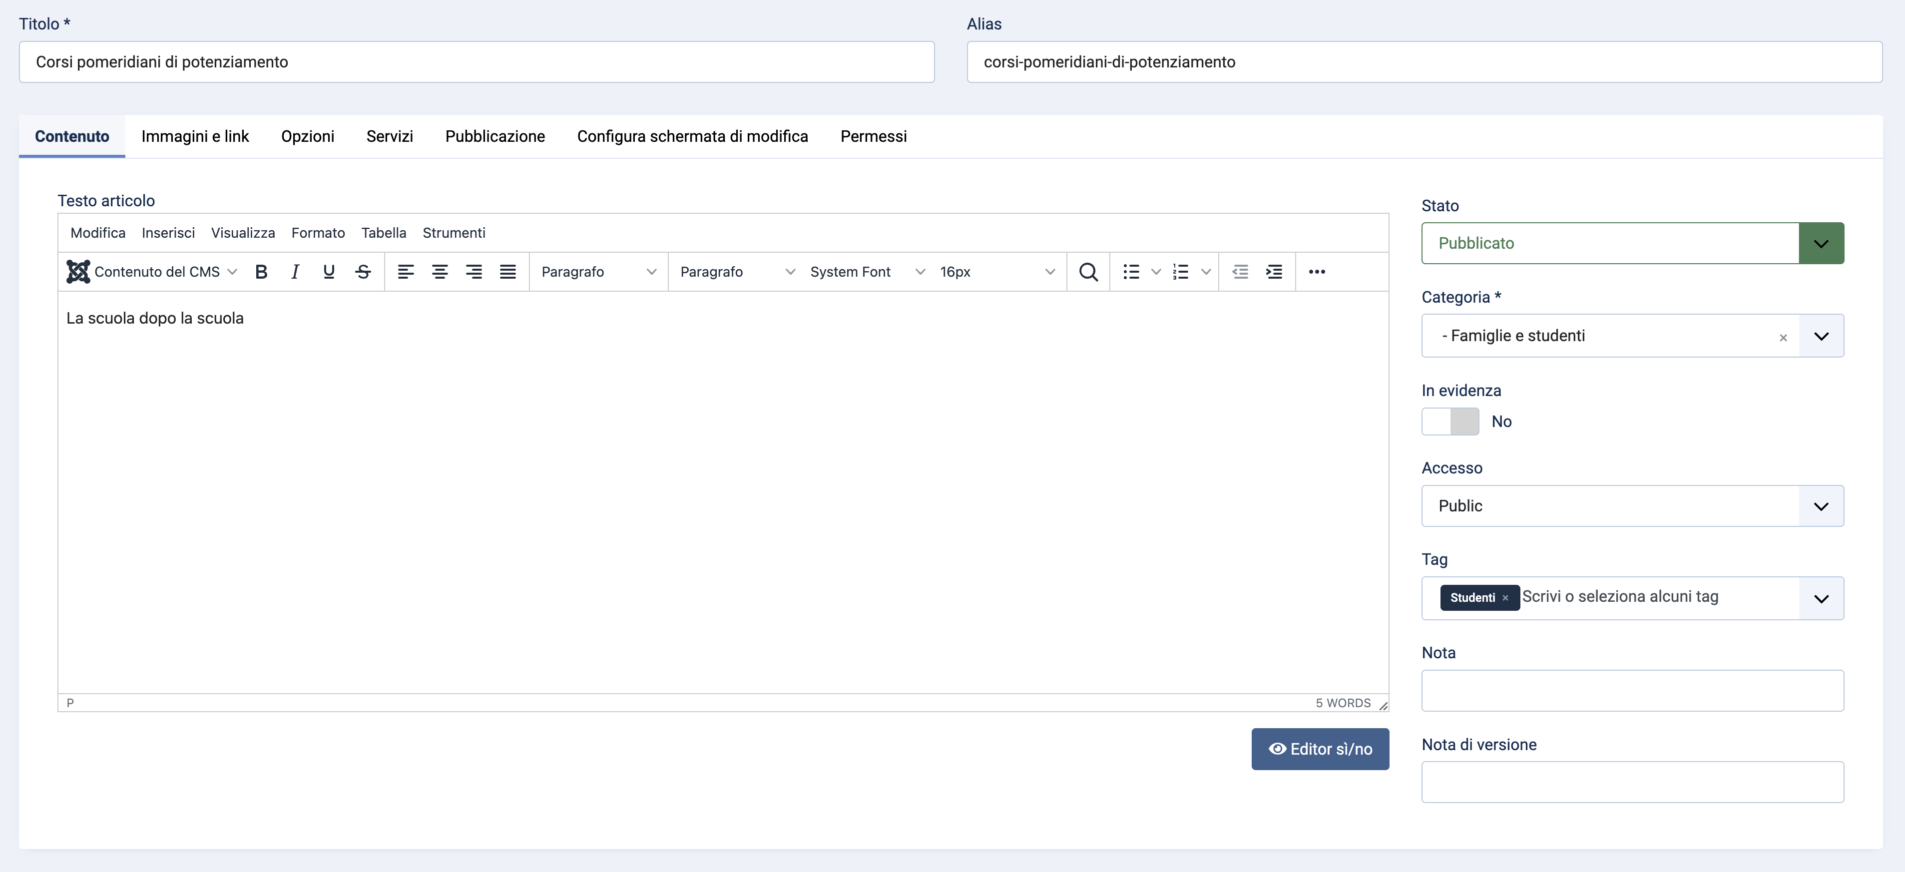Click the Editor sì/no button
The height and width of the screenshot is (872, 1905).
tap(1320, 749)
